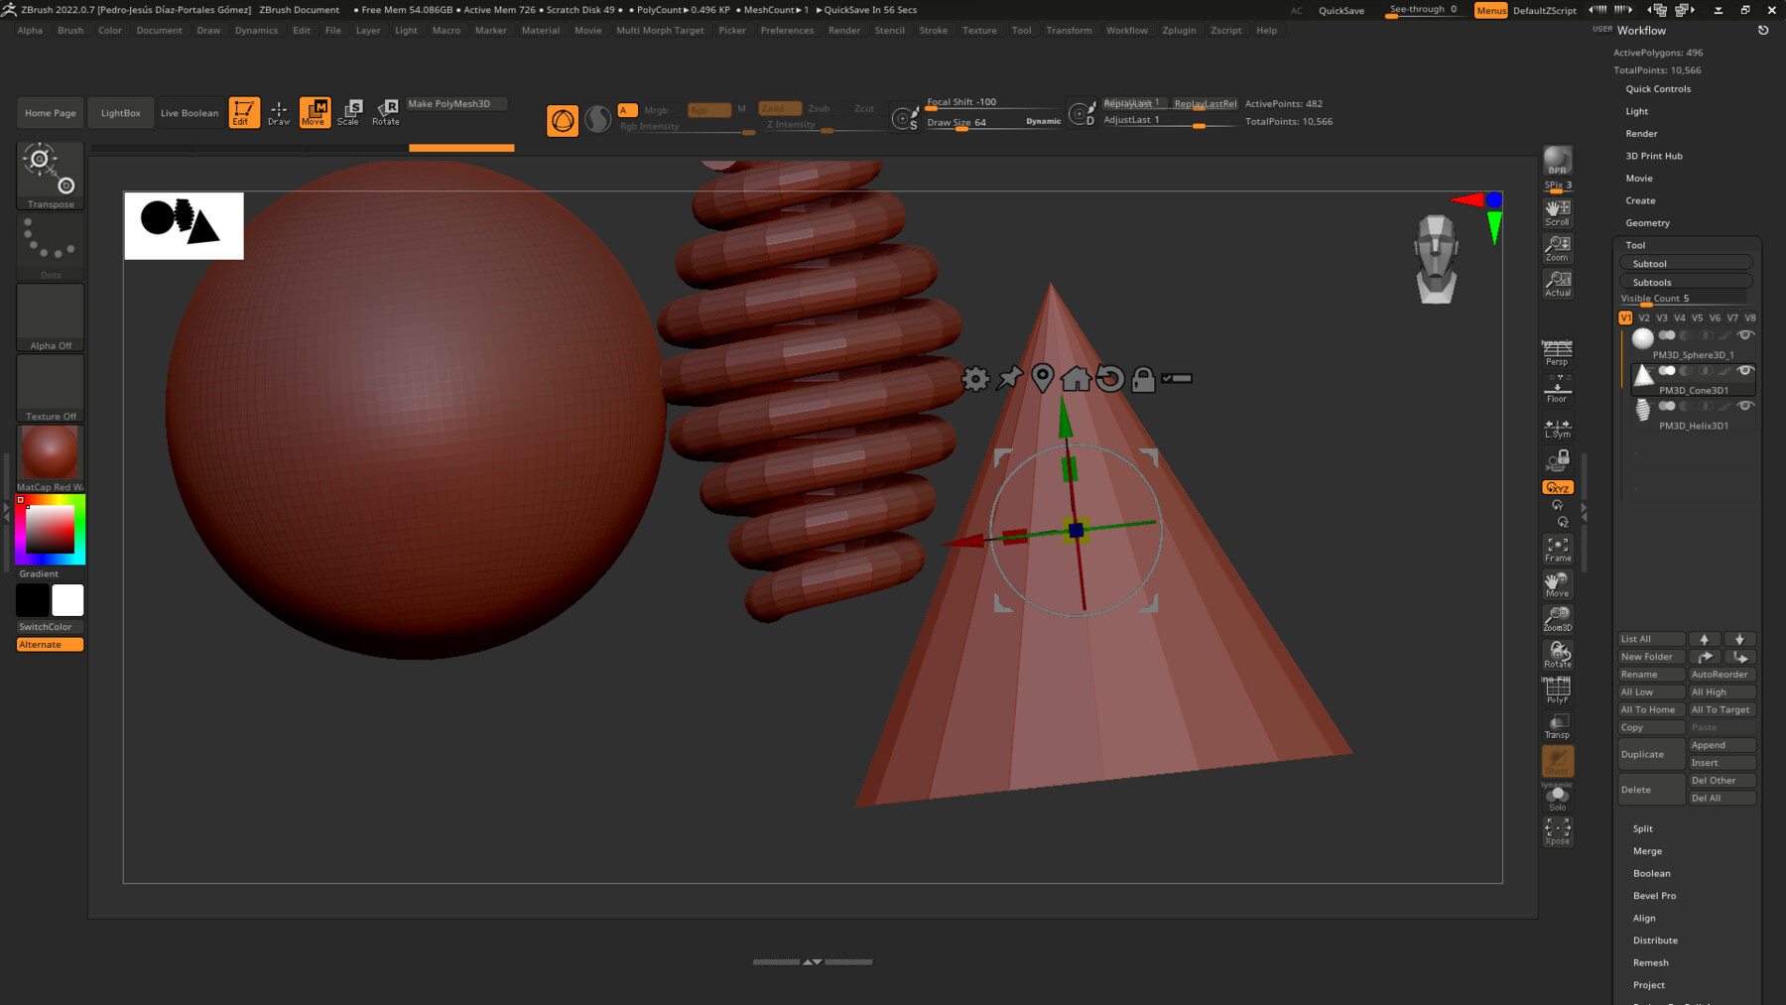Screen dimensions: 1786x1005
Task: Click the Local Symmetry icon
Action: click(1556, 425)
